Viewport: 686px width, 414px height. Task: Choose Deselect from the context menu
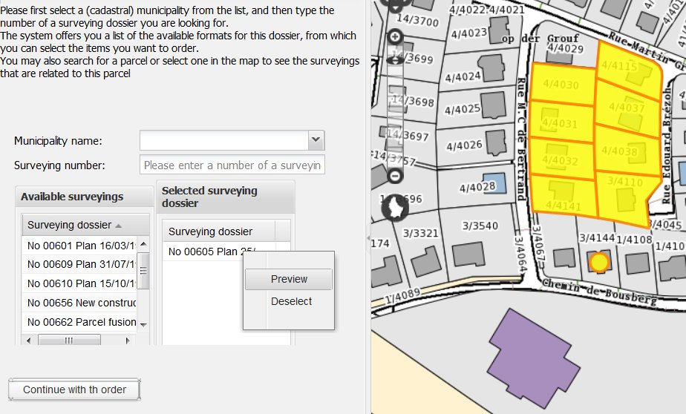coord(291,301)
